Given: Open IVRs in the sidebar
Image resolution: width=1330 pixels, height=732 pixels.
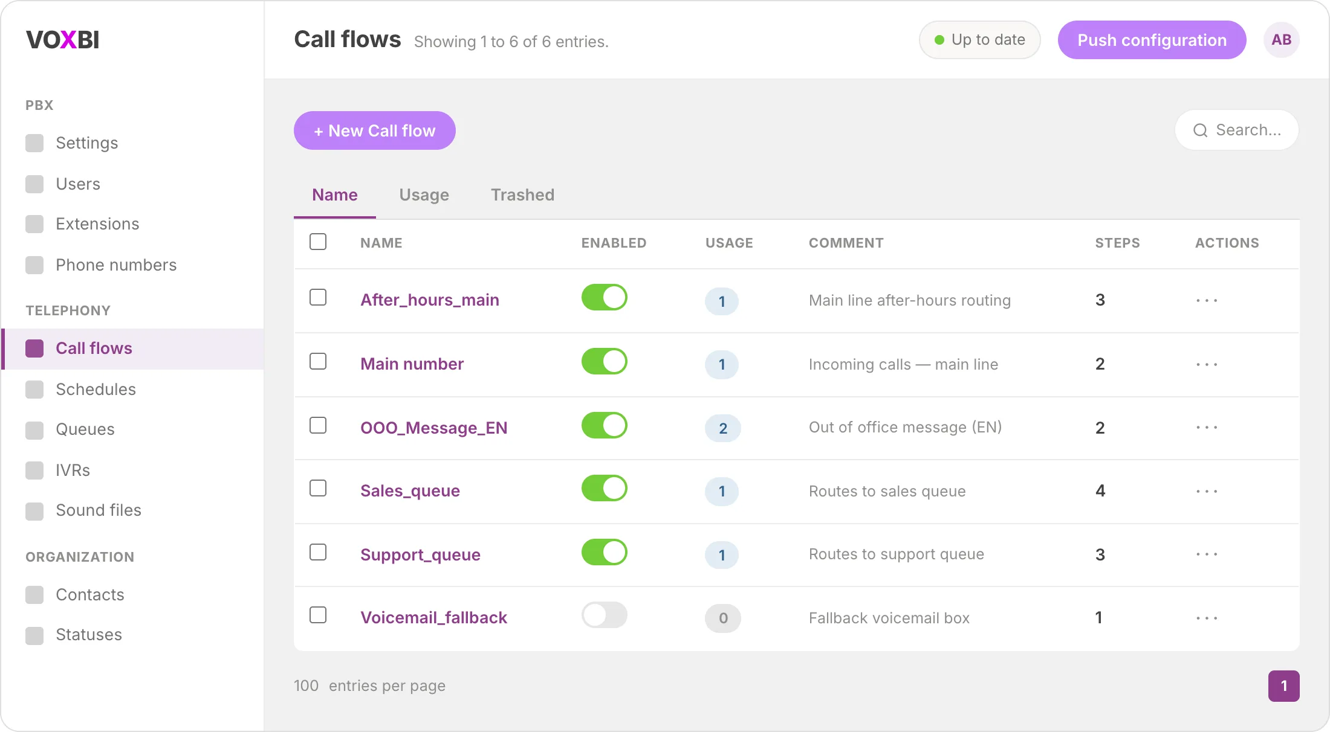Looking at the screenshot, I should click(x=133, y=470).
